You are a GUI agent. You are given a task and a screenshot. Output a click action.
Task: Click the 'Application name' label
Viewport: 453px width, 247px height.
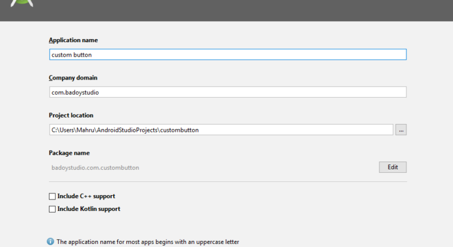(73, 40)
